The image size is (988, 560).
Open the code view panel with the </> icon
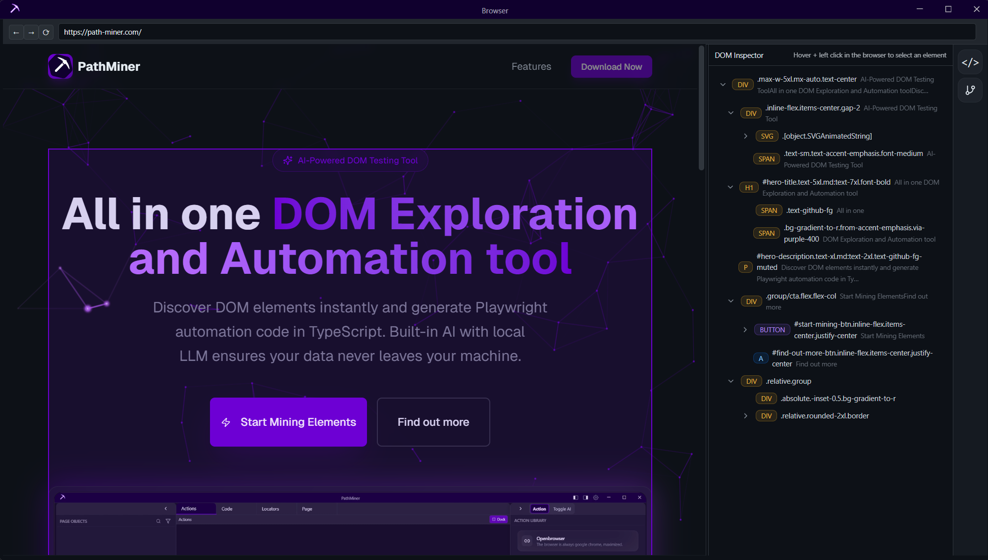coord(970,62)
